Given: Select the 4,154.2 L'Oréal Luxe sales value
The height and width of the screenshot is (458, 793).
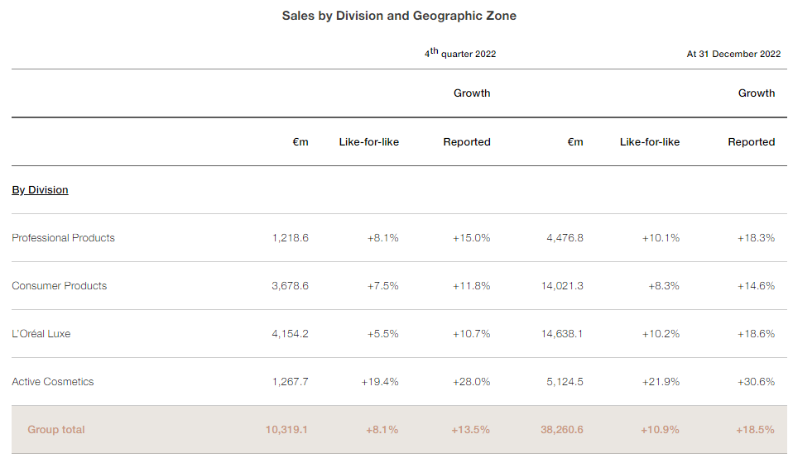Looking at the screenshot, I should (290, 334).
